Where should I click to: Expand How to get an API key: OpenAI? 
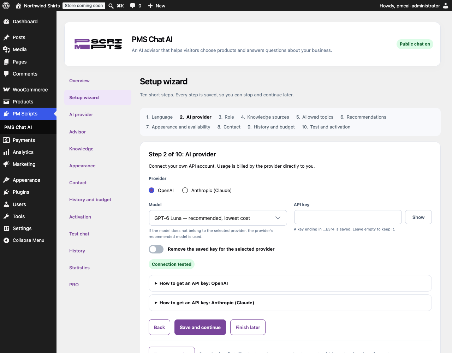pyautogui.click(x=290, y=283)
